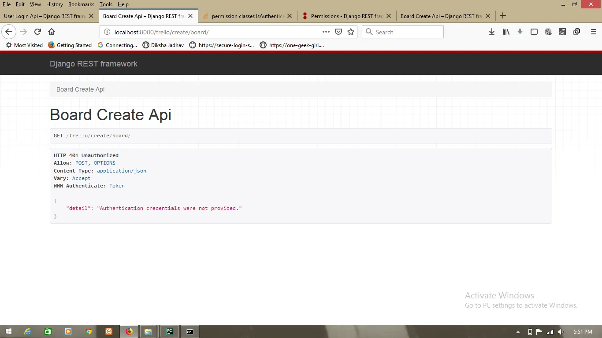
Task: Open the Firefox hamburger menu
Action: [x=593, y=32]
